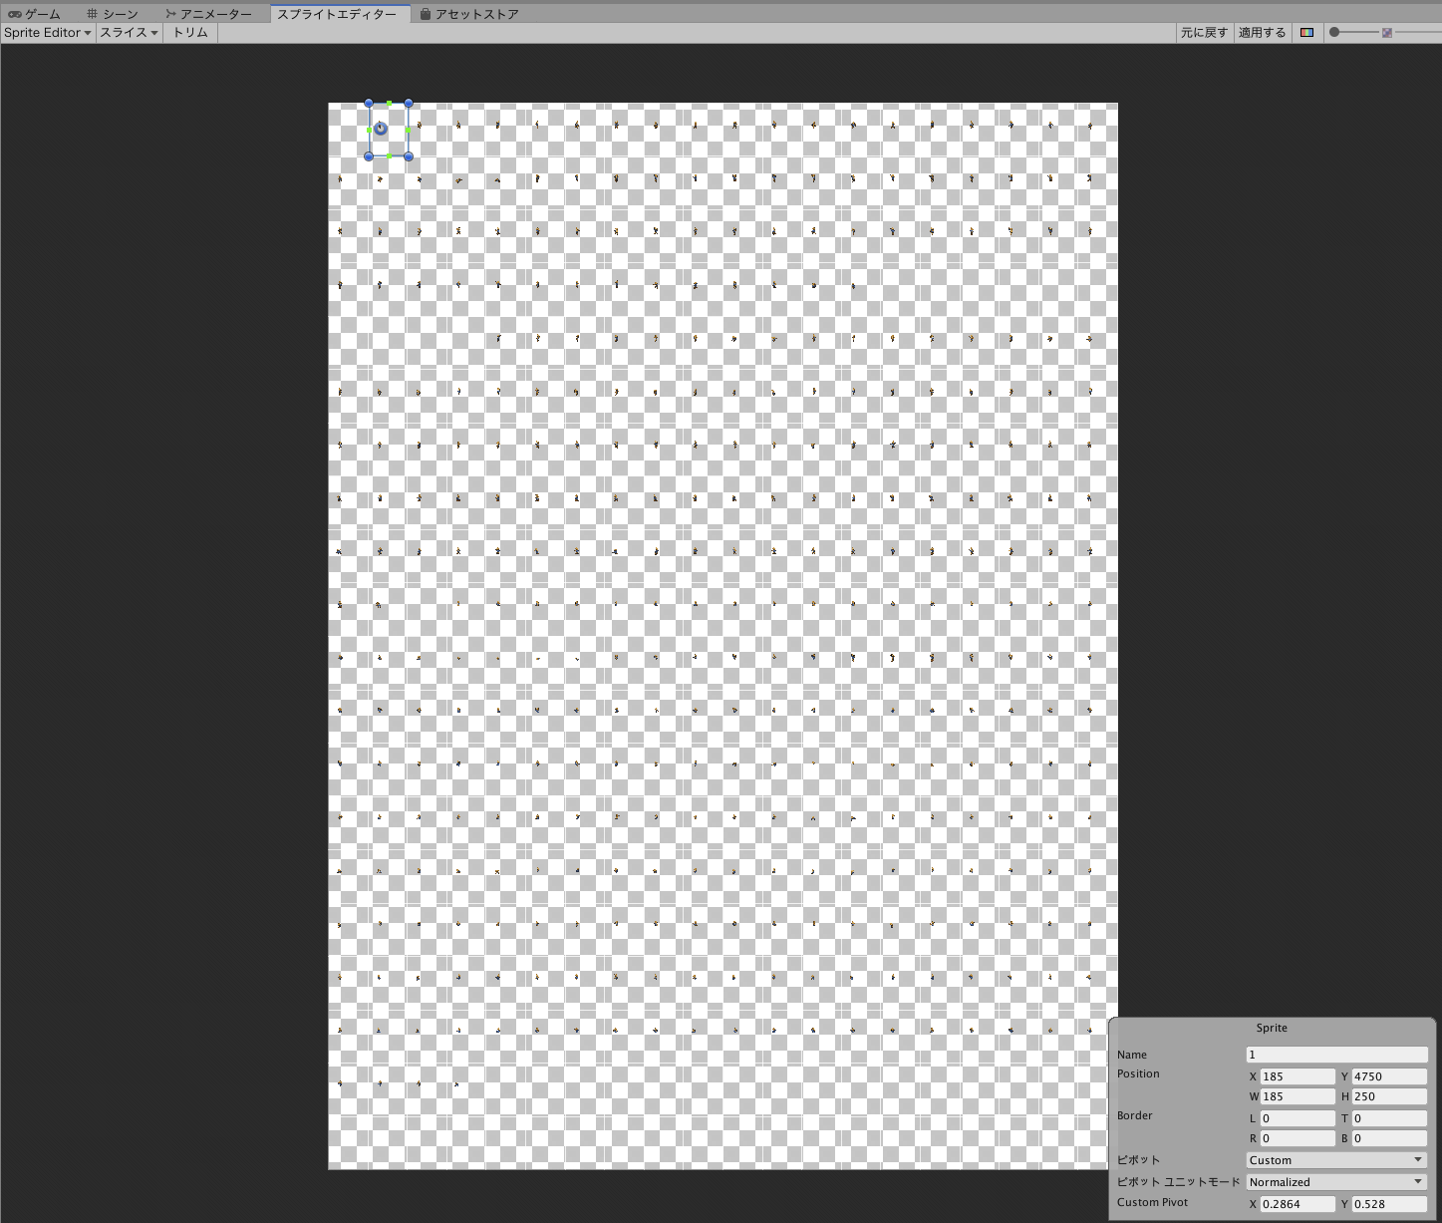
Task: Click the トリム trim button
Action: pos(190,33)
